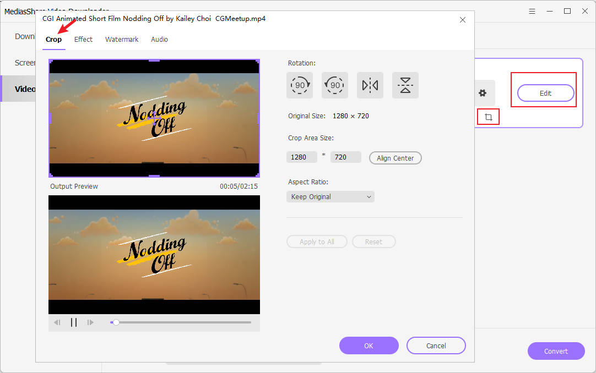Click right-middle crop handle
The image size is (596, 373).
tap(258, 118)
